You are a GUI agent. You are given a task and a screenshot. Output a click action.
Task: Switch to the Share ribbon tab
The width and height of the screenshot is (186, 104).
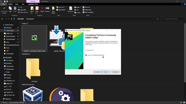17,4
